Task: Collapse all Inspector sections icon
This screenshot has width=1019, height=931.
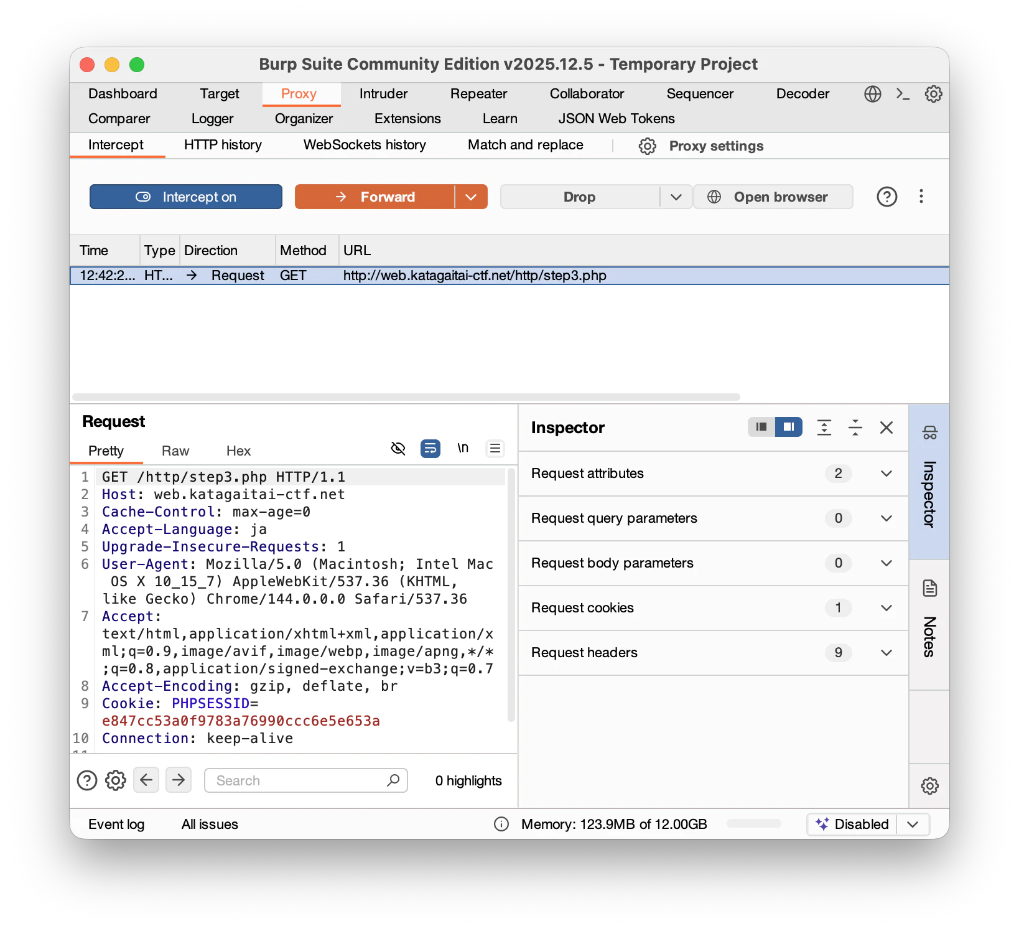Action: [855, 427]
